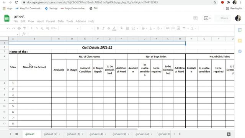Insert a chart
Viewport: 245px width, 138px height.
pyautogui.click(x=178, y=28)
